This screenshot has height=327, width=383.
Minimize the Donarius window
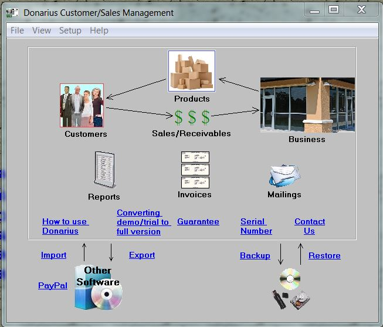pyautogui.click(x=314, y=10)
